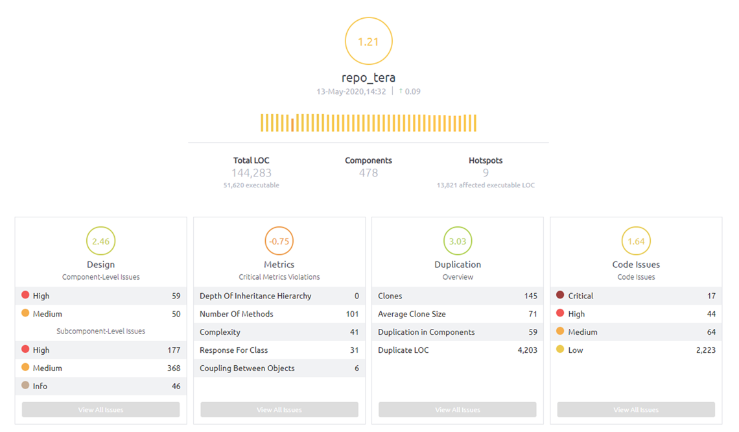The height and width of the screenshot is (432, 739).
Task: Click the Low issues count 2,223
Action: click(705, 350)
